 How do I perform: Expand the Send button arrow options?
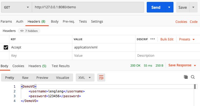tap(169, 7)
